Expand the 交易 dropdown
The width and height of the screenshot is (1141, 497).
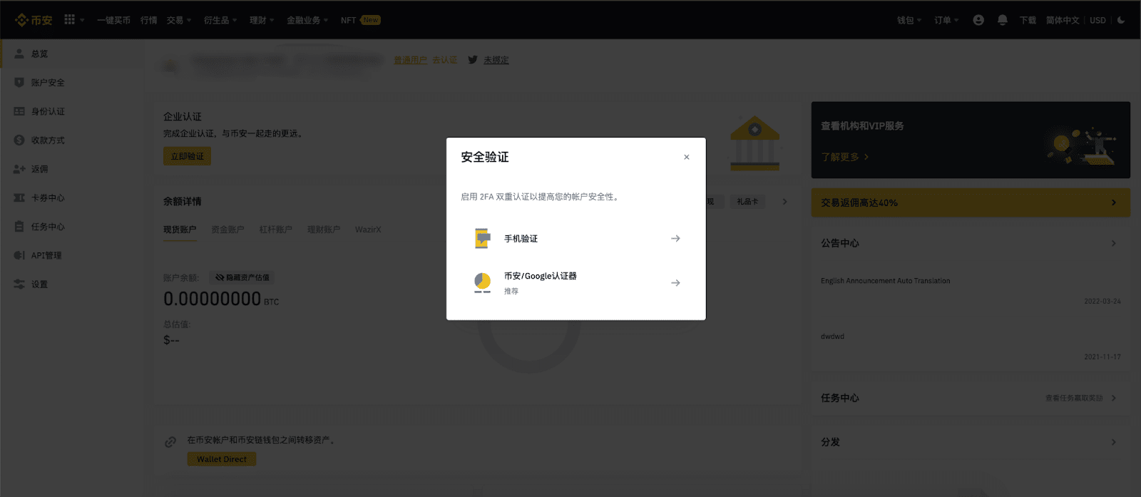(179, 20)
